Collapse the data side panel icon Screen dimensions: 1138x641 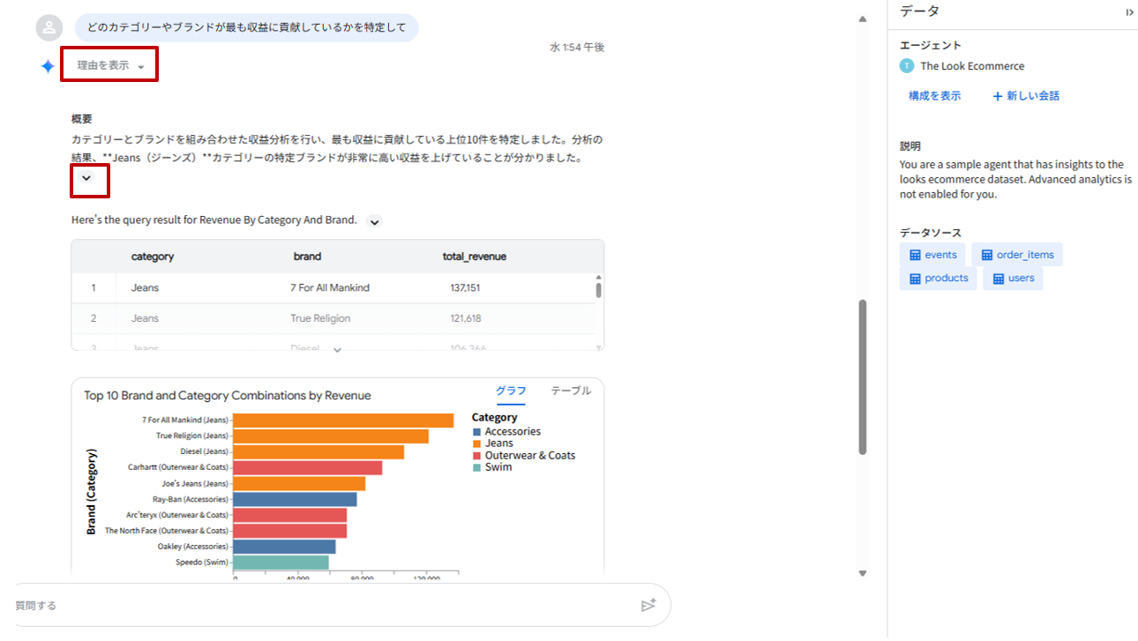point(1129,12)
